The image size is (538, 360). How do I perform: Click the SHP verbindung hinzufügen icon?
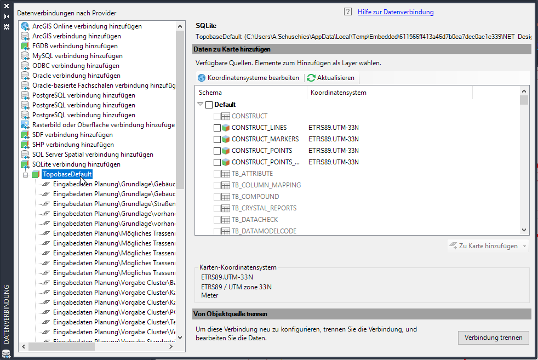click(x=25, y=145)
